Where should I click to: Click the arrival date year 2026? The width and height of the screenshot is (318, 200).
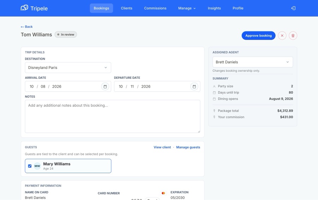[x=57, y=87]
